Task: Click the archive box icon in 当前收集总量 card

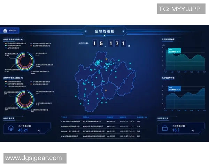Action: (x=165, y=128)
